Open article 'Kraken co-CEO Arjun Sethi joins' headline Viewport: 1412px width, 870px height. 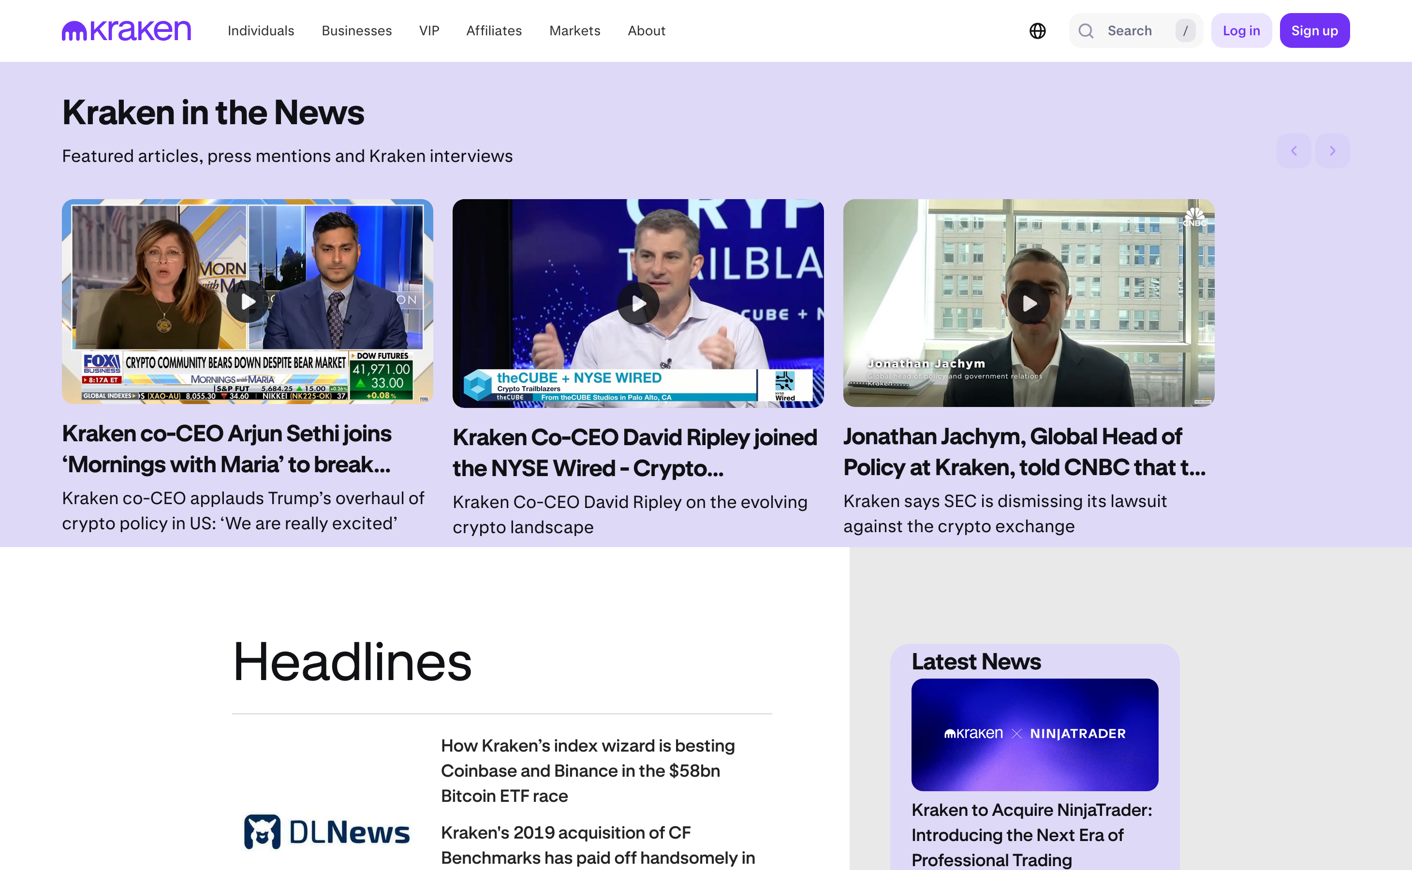[x=227, y=449]
